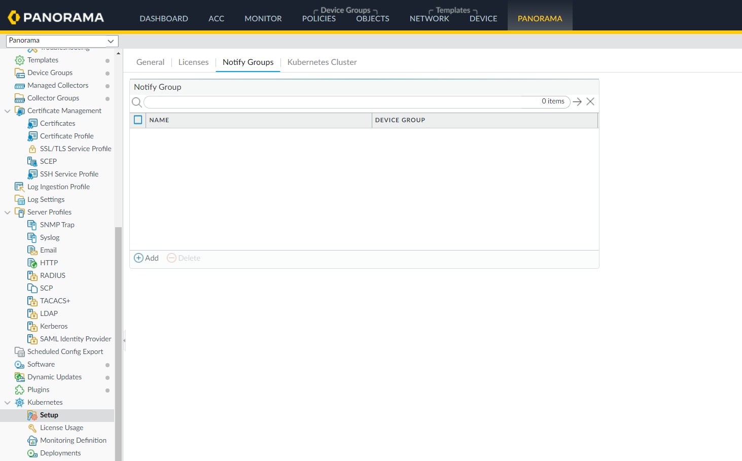Collapse the Kubernetes tree node
This screenshot has width=742, height=461.
point(7,403)
